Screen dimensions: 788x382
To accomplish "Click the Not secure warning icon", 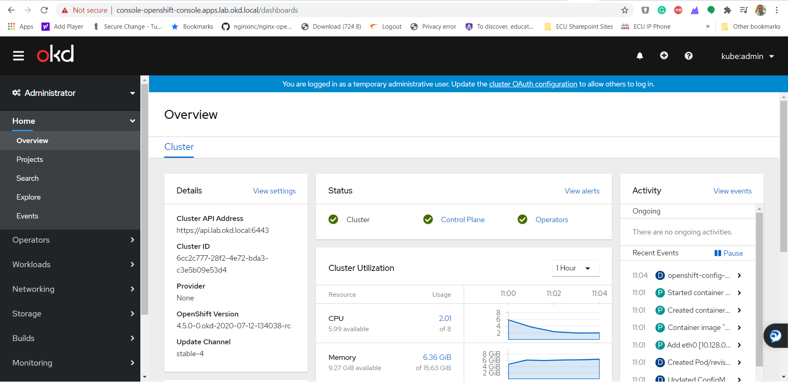I will (64, 10).
